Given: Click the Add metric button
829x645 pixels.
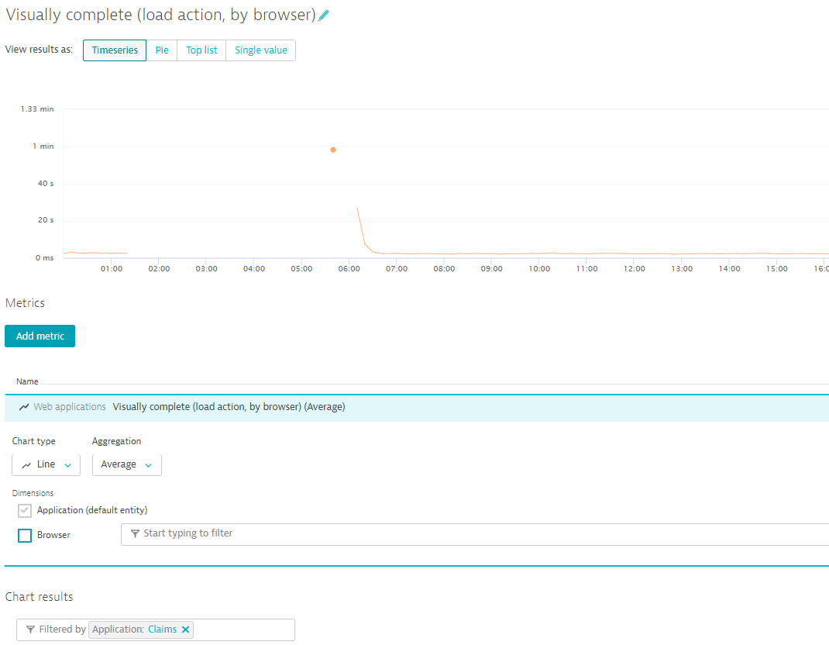Looking at the screenshot, I should (x=40, y=336).
